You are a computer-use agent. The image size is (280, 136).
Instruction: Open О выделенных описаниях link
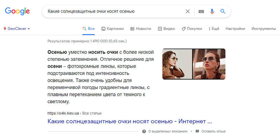point(168,131)
